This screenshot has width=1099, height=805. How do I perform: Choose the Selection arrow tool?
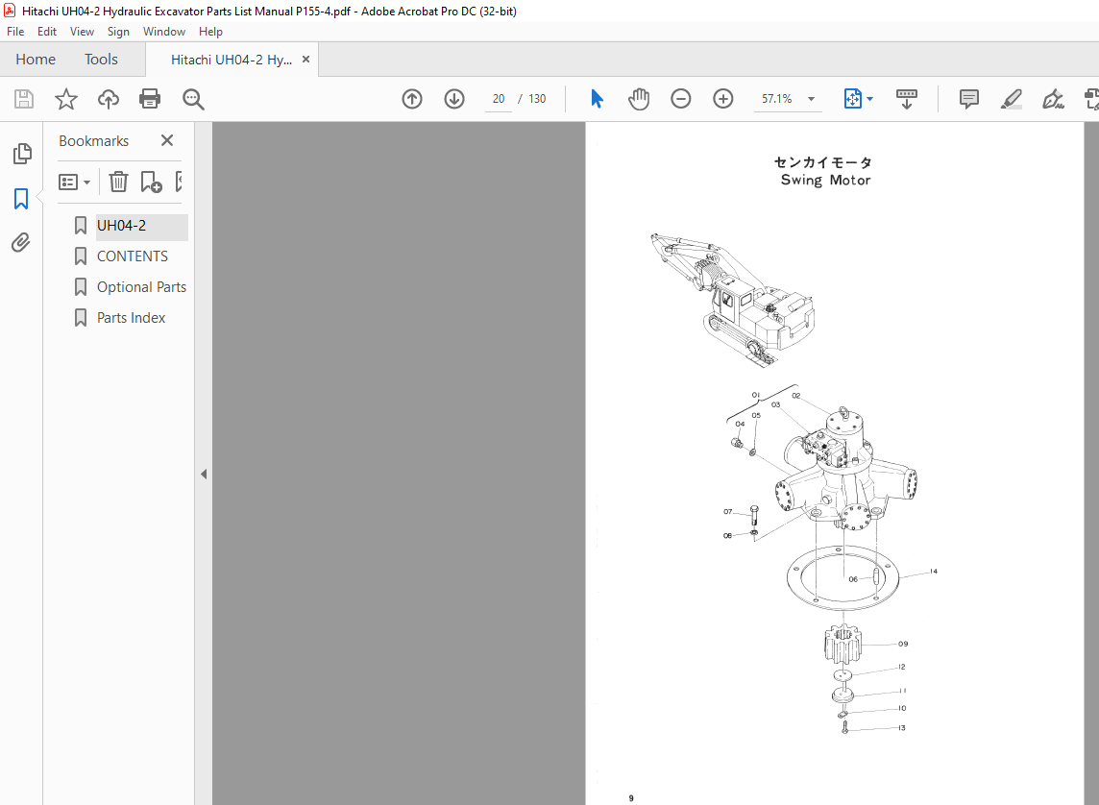coord(598,99)
